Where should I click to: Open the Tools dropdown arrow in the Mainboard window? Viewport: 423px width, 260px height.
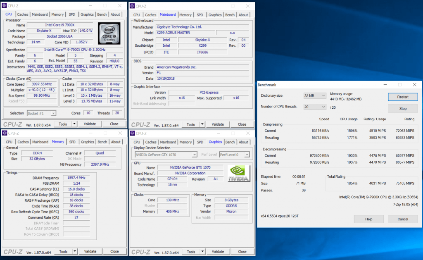click(202, 124)
